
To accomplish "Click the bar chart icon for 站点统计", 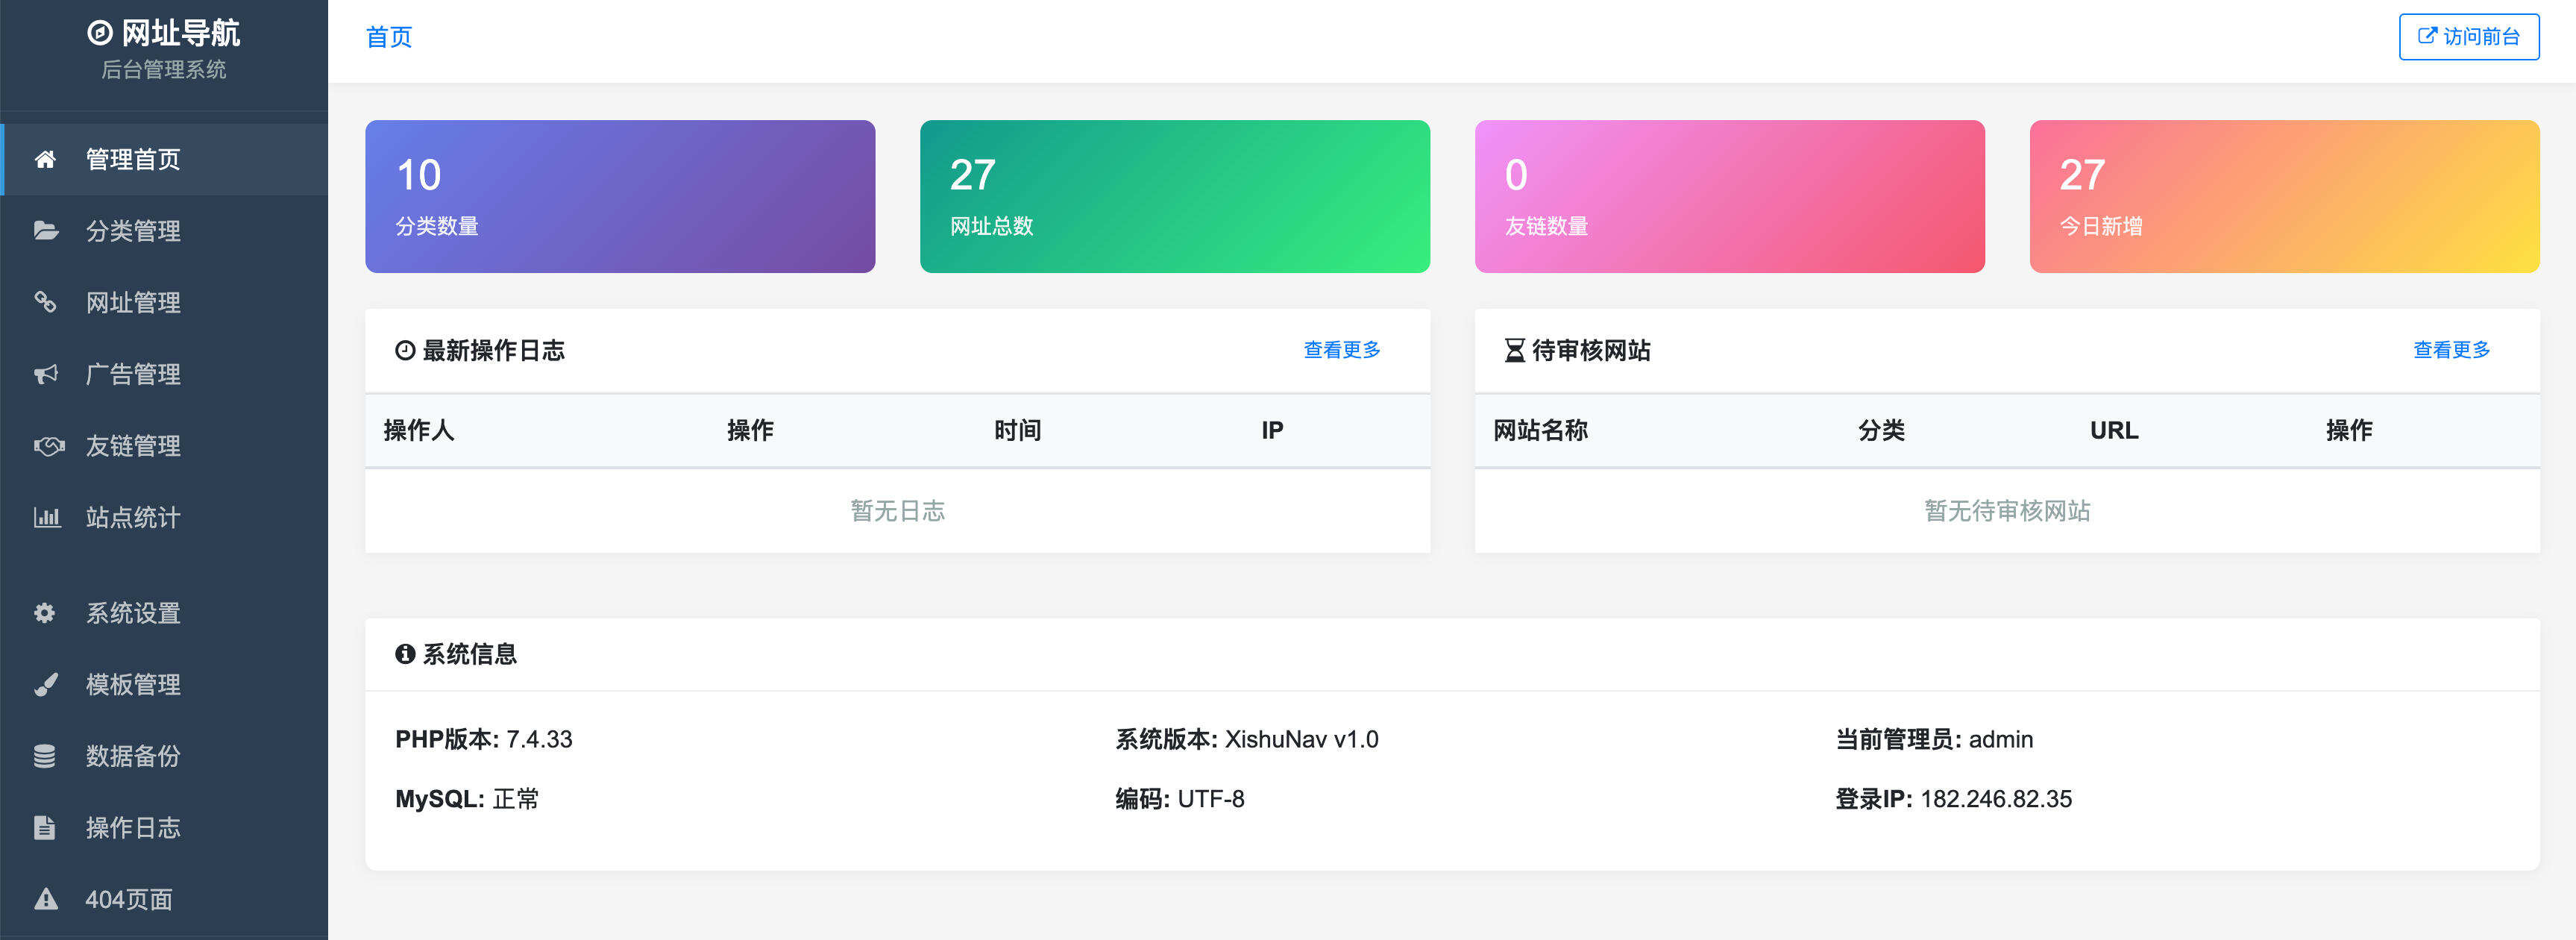I will (x=47, y=517).
